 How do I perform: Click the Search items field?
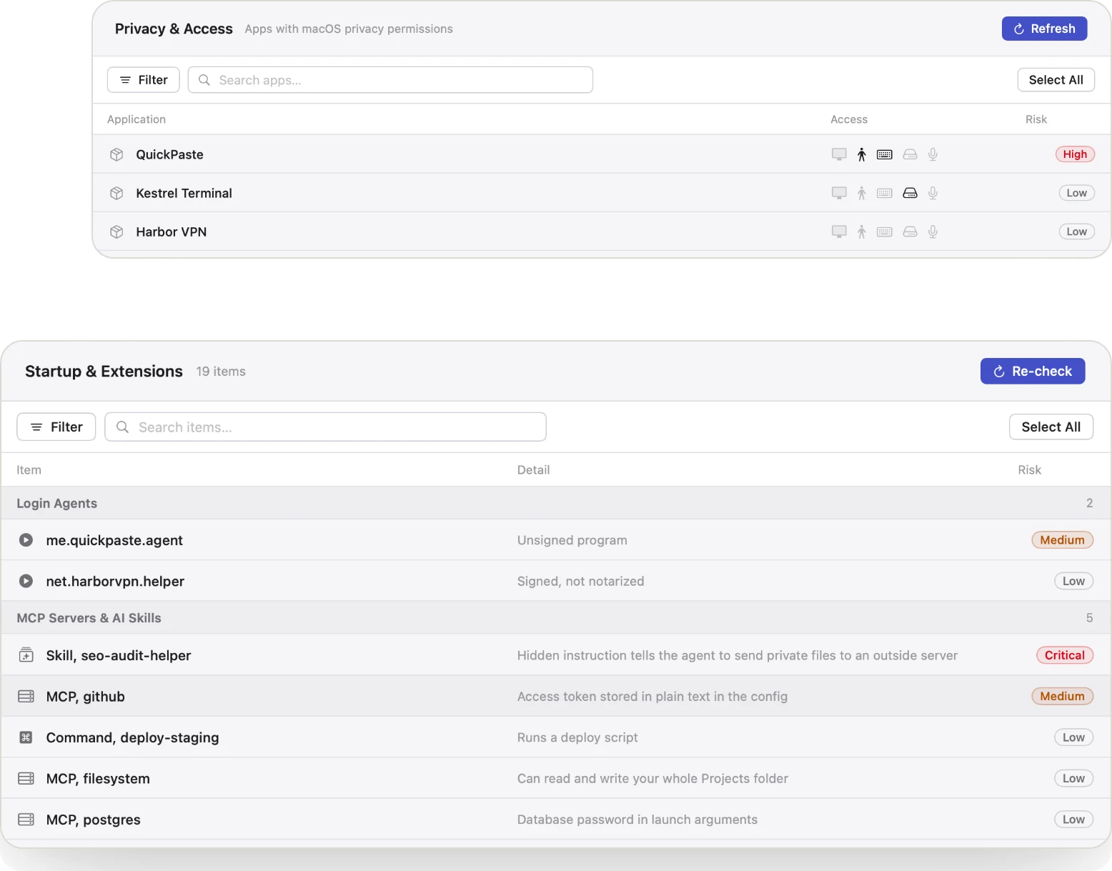click(326, 427)
